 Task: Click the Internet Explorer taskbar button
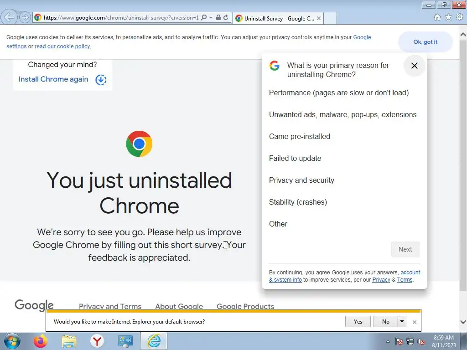154,341
